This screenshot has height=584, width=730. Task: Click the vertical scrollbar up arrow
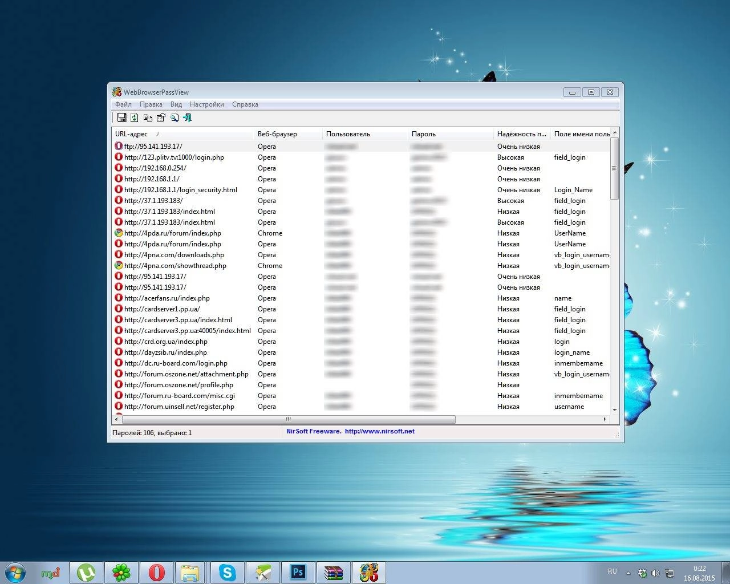[615, 133]
